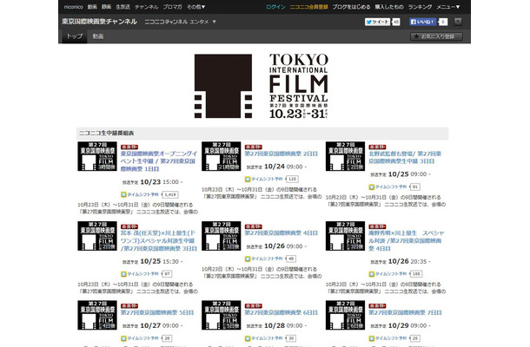This screenshot has height=347, width=530.
Task: Open the ブロマガ menu item
Action: [172, 7]
